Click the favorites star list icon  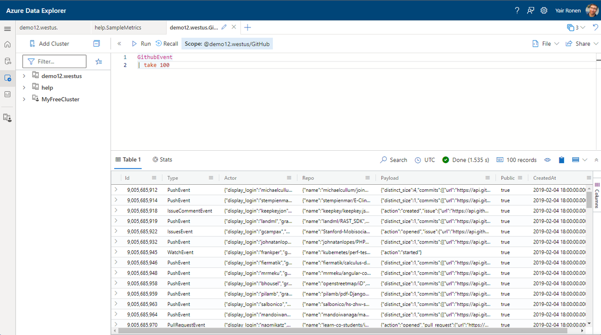tap(99, 62)
